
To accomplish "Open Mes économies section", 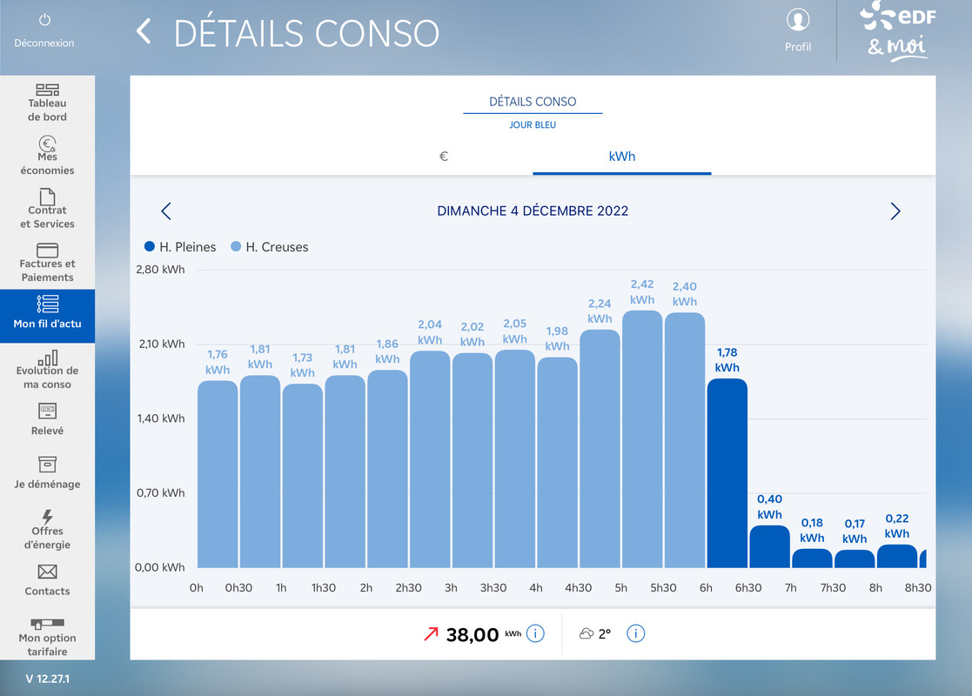I will tap(47, 156).
